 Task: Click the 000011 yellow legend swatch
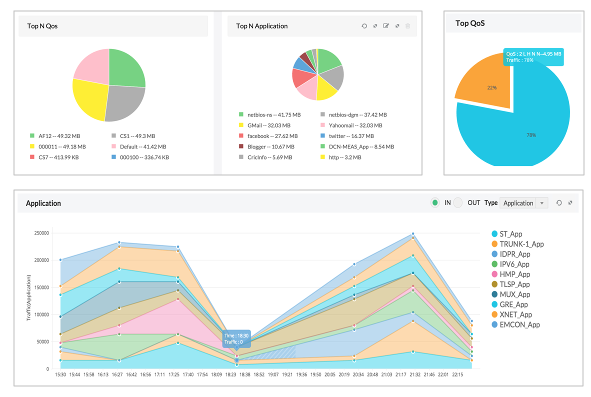coord(32,146)
